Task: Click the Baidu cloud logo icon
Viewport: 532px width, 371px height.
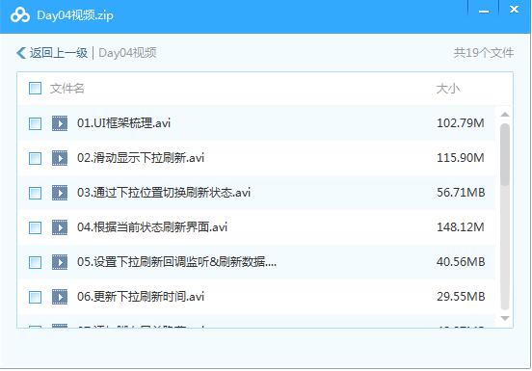Action: pyautogui.click(x=20, y=15)
